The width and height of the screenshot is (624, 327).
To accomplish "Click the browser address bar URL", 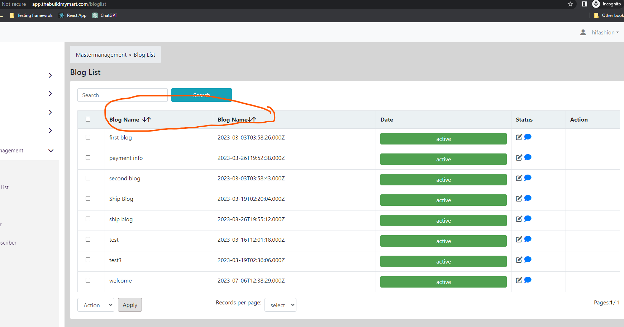I will click(69, 4).
